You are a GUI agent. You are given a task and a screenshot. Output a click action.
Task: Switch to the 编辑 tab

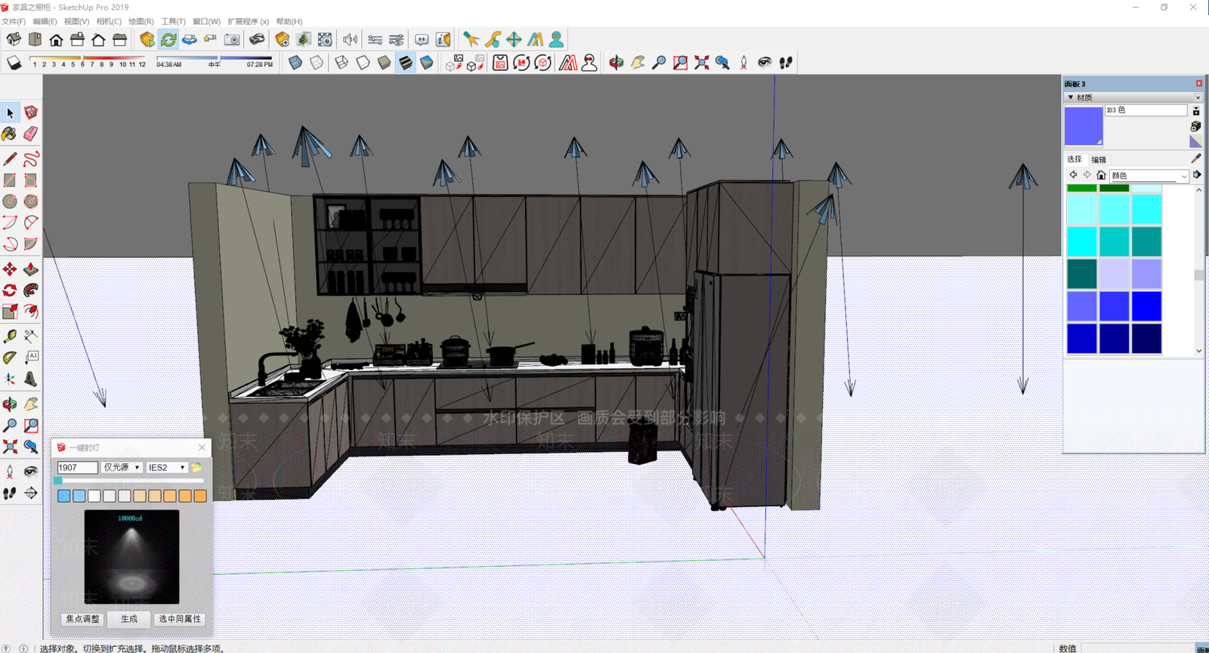[1099, 159]
